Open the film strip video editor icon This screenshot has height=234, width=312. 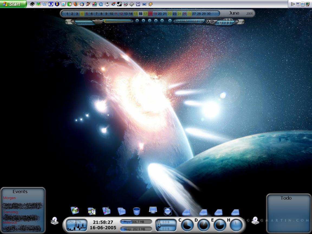pos(95,4)
